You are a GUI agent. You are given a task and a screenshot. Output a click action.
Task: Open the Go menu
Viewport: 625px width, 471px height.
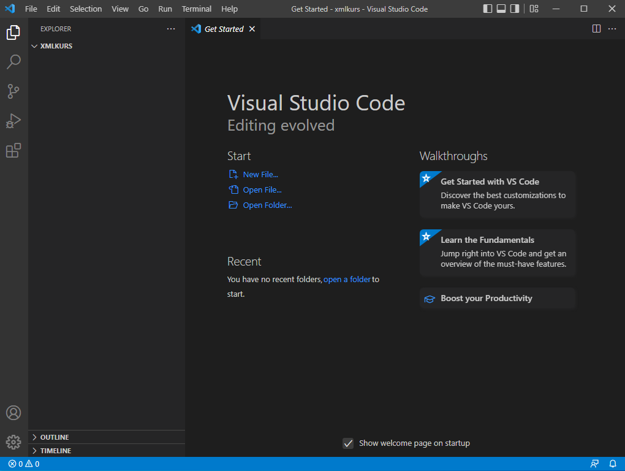tap(143, 9)
